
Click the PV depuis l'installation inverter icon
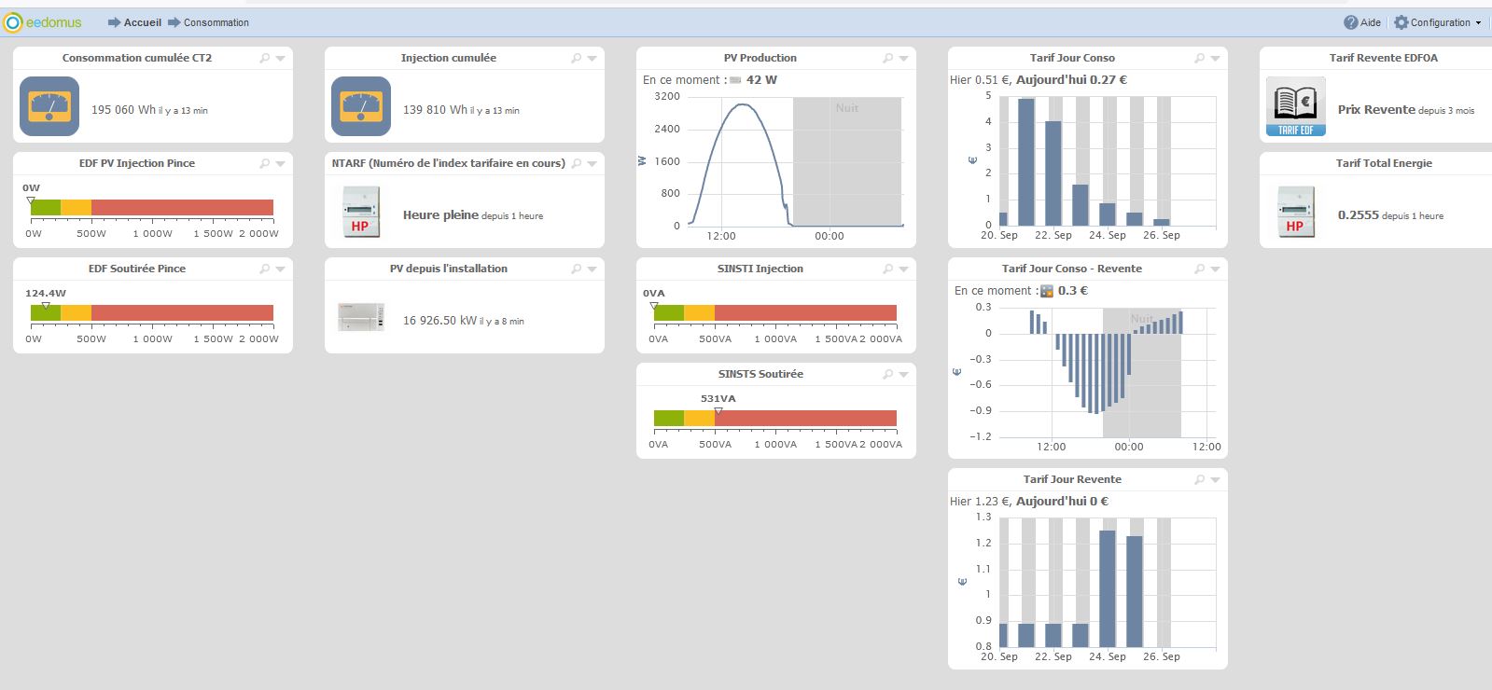tap(361, 318)
